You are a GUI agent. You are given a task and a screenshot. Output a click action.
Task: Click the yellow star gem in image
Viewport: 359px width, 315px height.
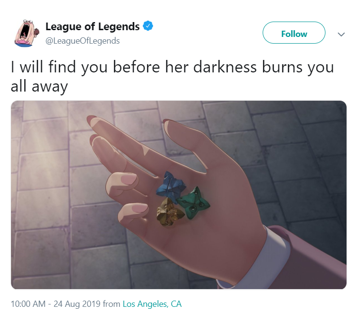pos(170,212)
